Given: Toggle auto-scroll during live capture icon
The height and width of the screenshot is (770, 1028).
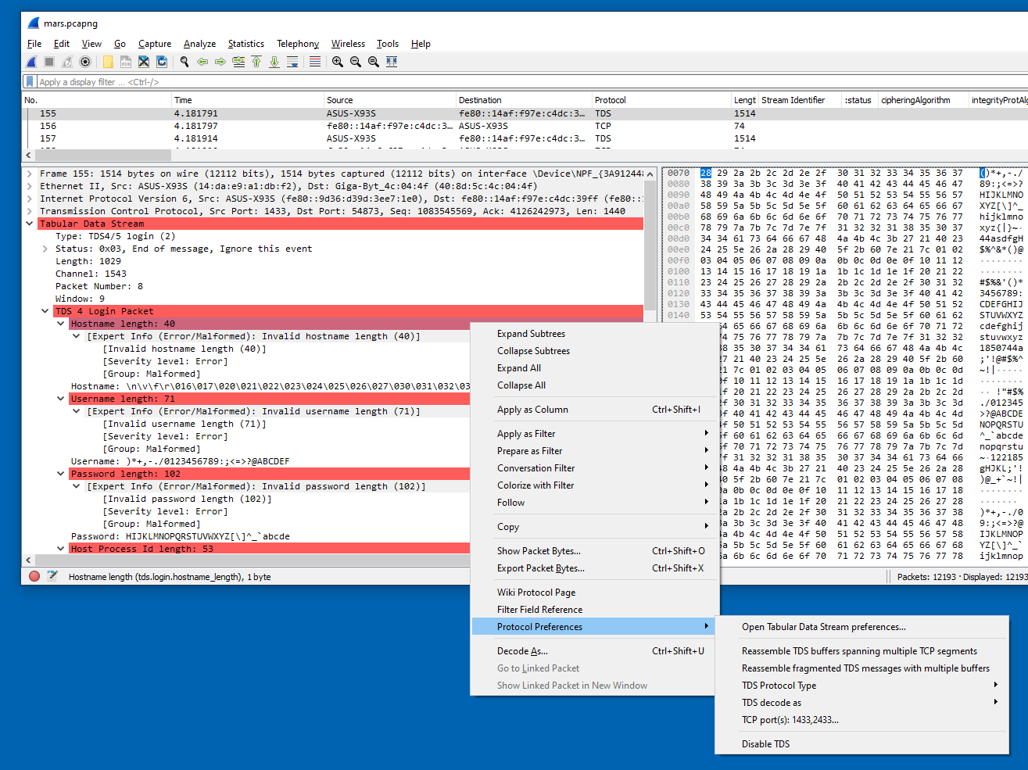Looking at the screenshot, I should point(292,62).
